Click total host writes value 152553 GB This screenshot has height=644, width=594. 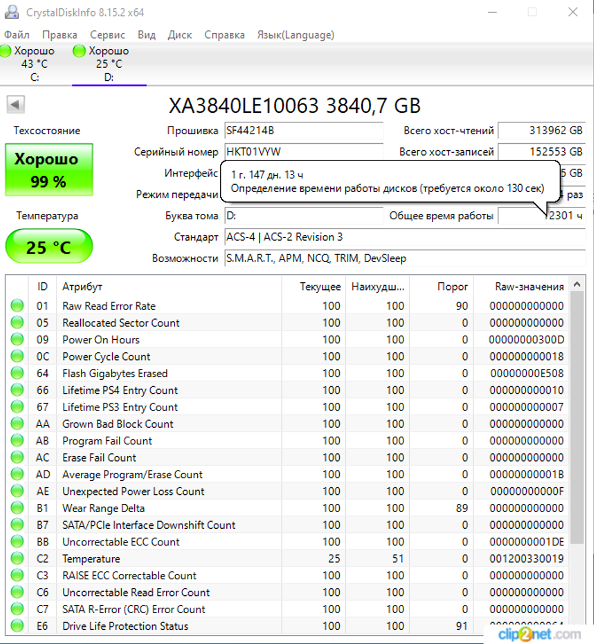[x=541, y=152]
